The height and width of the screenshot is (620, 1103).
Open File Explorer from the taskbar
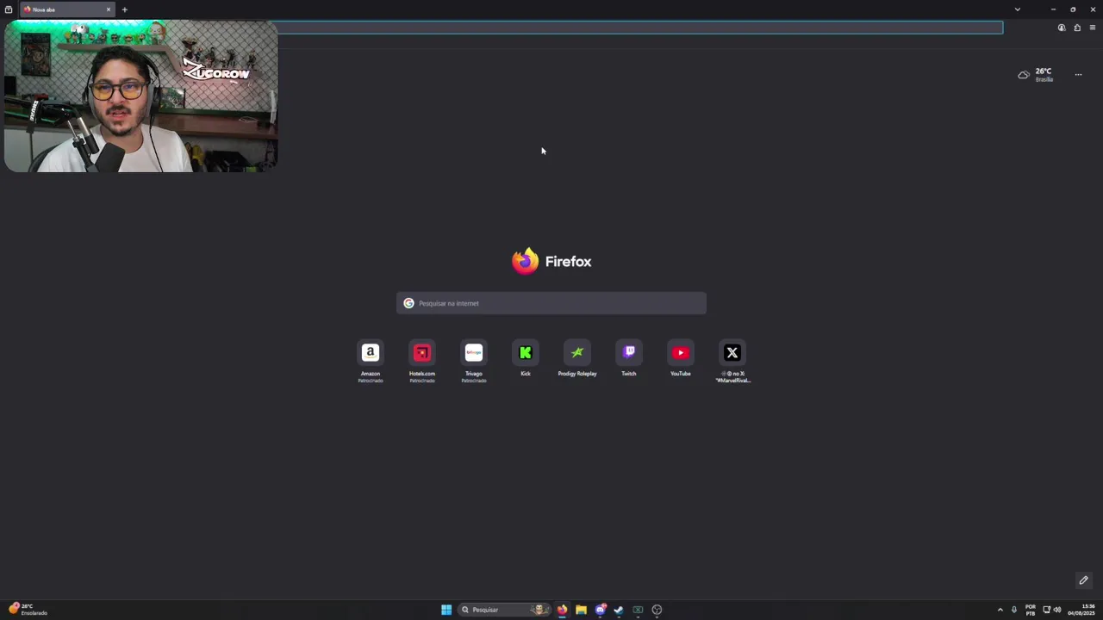(581, 610)
